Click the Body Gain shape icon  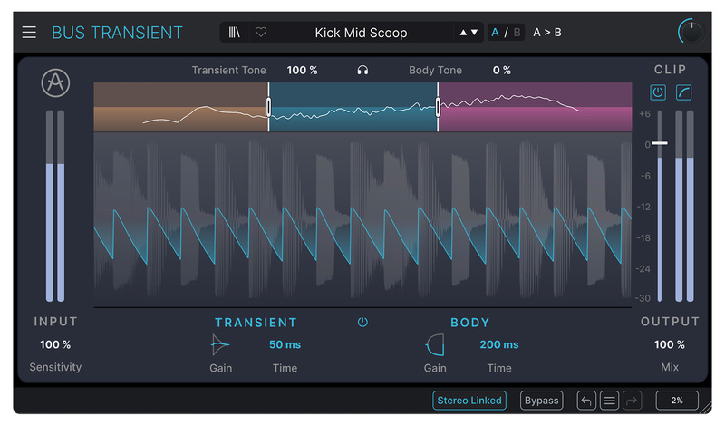435,344
